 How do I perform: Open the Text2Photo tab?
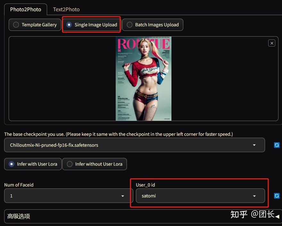[66, 9]
